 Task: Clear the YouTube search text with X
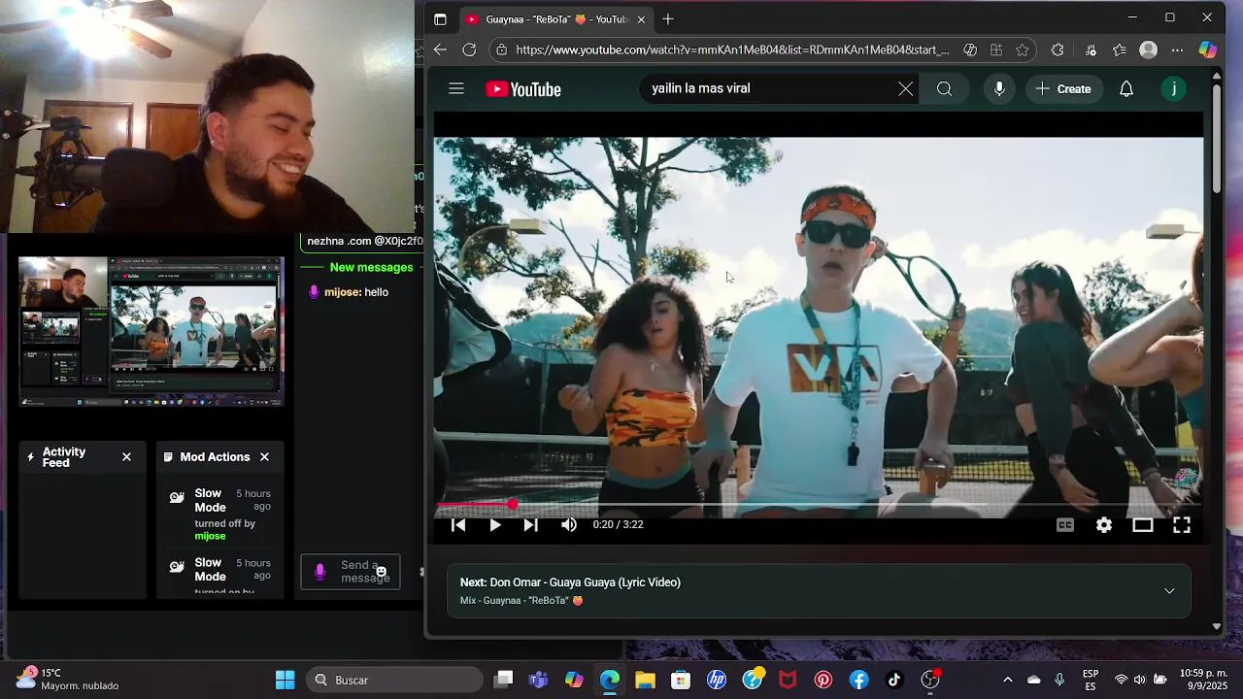pyautogui.click(x=905, y=88)
